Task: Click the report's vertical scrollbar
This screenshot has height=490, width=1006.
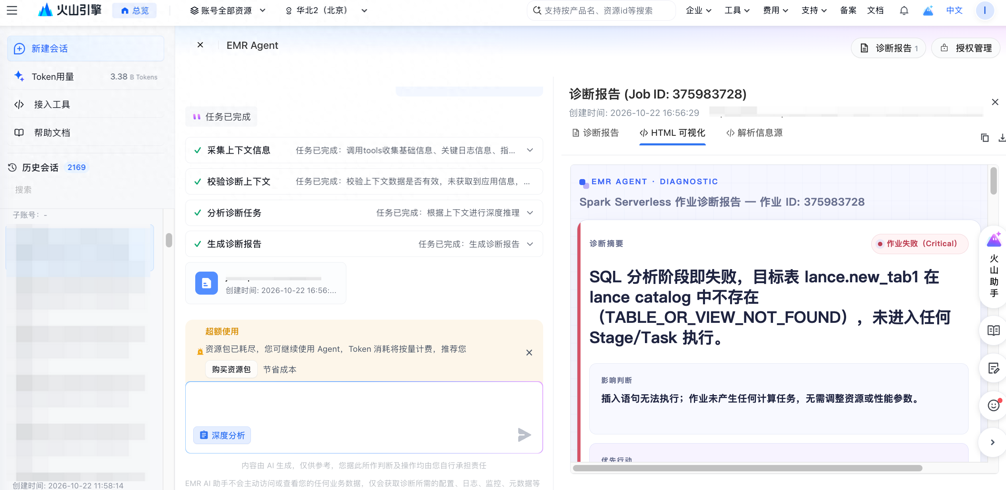Action: tap(993, 181)
